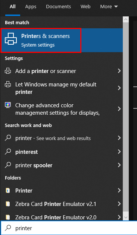Click the search box containing 'printer'
Viewport: 137px width, 235px height.
[69, 228]
